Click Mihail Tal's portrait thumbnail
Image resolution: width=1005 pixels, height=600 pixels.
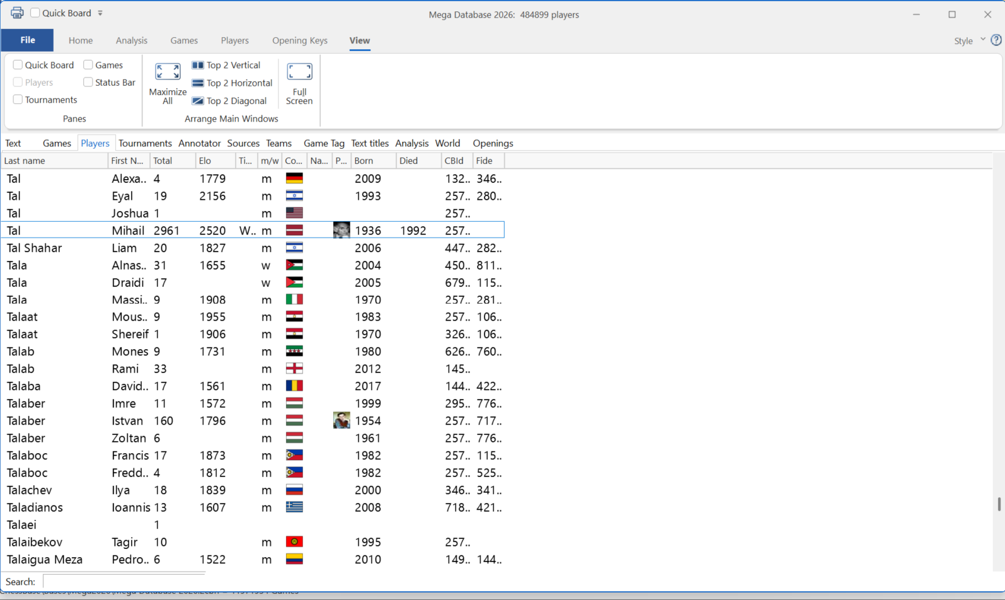pyautogui.click(x=342, y=230)
